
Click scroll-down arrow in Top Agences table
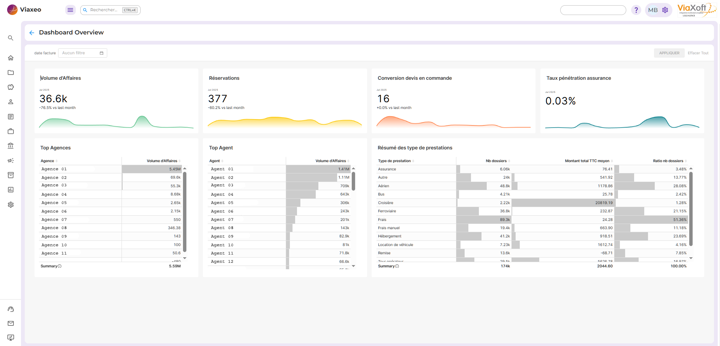point(184,258)
